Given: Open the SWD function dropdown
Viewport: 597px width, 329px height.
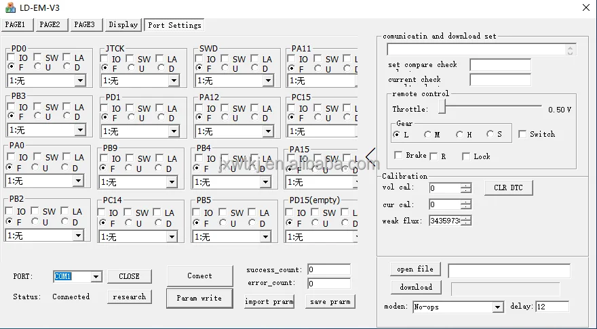Looking at the screenshot, I should click(x=268, y=81).
